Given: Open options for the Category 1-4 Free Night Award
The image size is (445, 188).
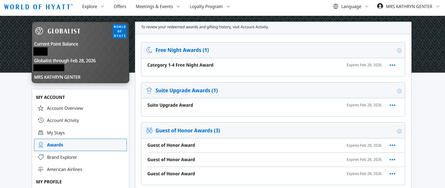Looking at the screenshot, I should [x=392, y=65].
